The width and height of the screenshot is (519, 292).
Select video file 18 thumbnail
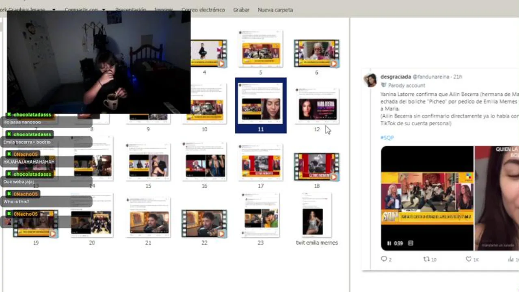317,167
